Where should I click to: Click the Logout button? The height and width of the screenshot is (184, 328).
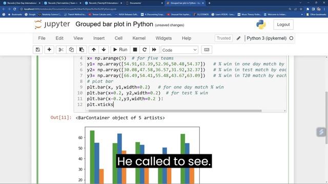[283, 25]
